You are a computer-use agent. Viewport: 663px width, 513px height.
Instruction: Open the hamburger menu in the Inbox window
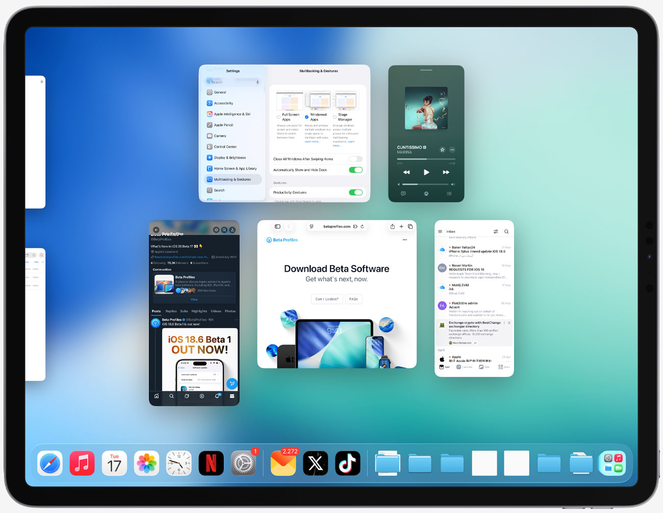coord(440,232)
